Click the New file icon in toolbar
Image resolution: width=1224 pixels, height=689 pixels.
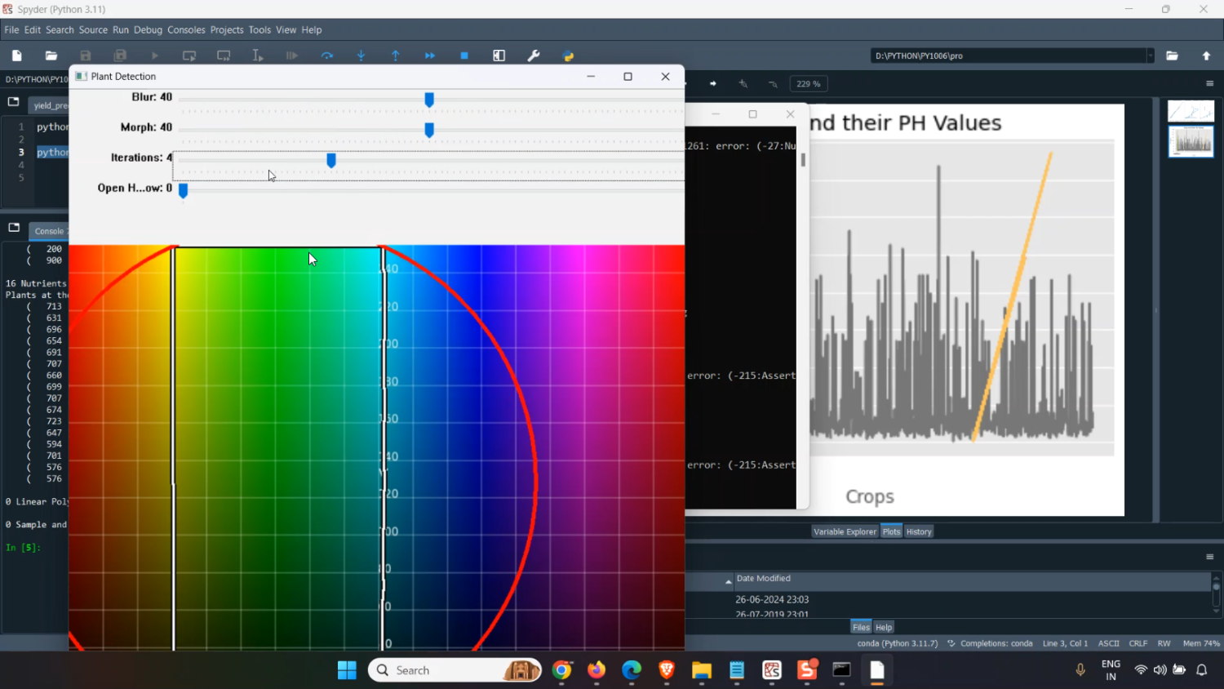point(17,56)
